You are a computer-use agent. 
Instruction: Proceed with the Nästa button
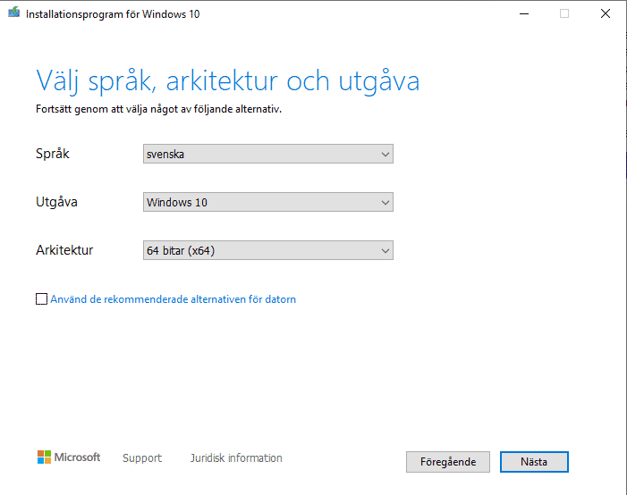[534, 462]
